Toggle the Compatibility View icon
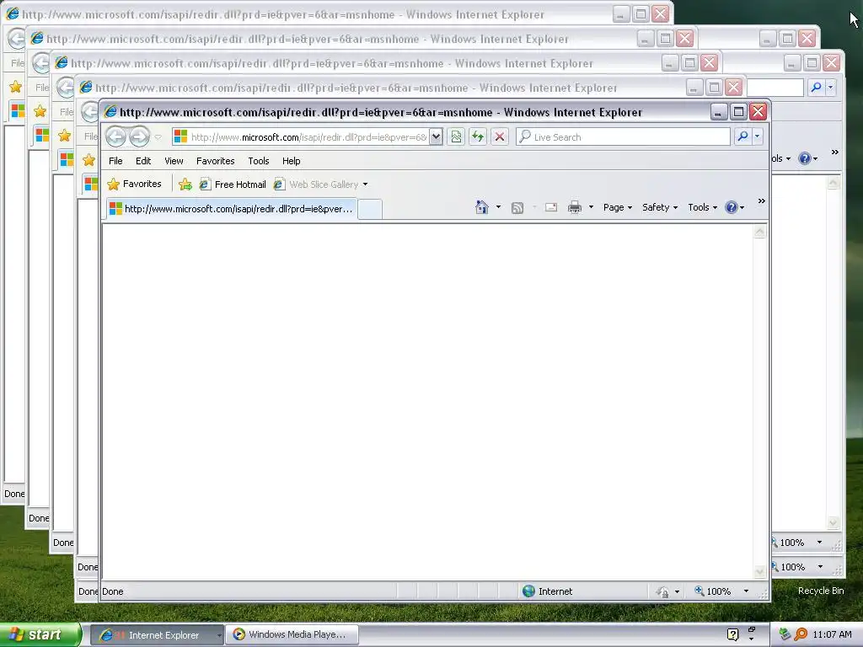The height and width of the screenshot is (647, 863). point(456,136)
